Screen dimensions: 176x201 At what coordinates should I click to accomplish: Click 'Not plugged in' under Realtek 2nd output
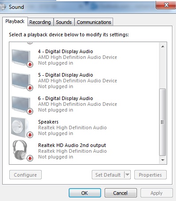click(55, 157)
